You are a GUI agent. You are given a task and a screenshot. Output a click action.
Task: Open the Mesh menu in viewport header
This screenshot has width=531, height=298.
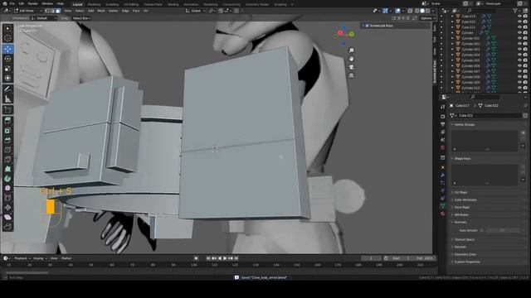[x=101, y=11]
